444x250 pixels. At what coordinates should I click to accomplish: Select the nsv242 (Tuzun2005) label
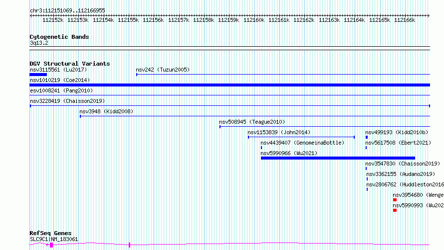point(163,70)
